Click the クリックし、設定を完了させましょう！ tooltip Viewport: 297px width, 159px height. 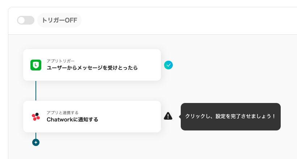point(230,116)
